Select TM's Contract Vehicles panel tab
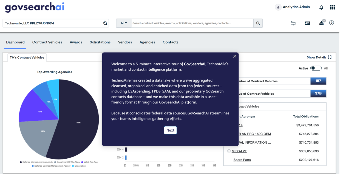Viewport: 340px width, 174px height. pos(27,57)
